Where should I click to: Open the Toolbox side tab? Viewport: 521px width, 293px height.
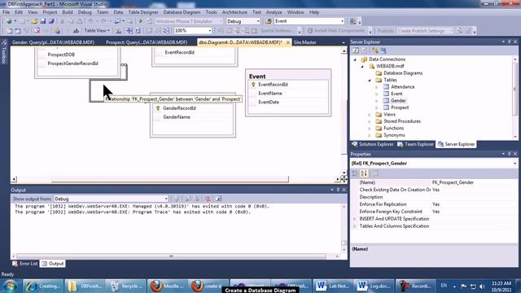(4, 52)
